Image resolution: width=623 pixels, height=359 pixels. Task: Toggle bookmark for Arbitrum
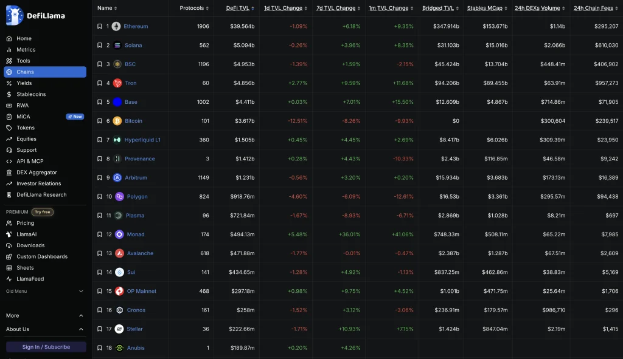[99, 177]
